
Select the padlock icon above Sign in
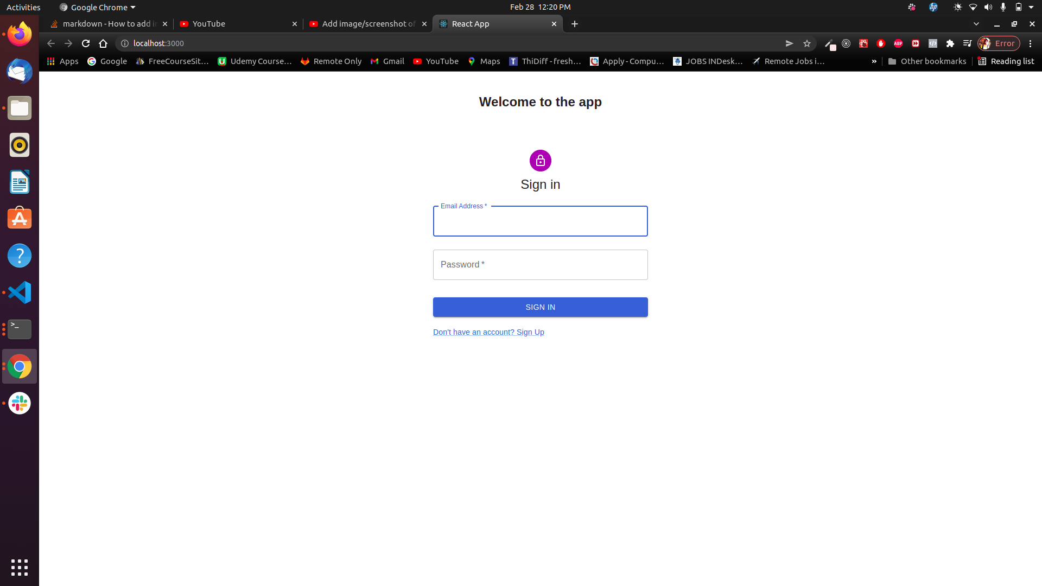coord(540,161)
